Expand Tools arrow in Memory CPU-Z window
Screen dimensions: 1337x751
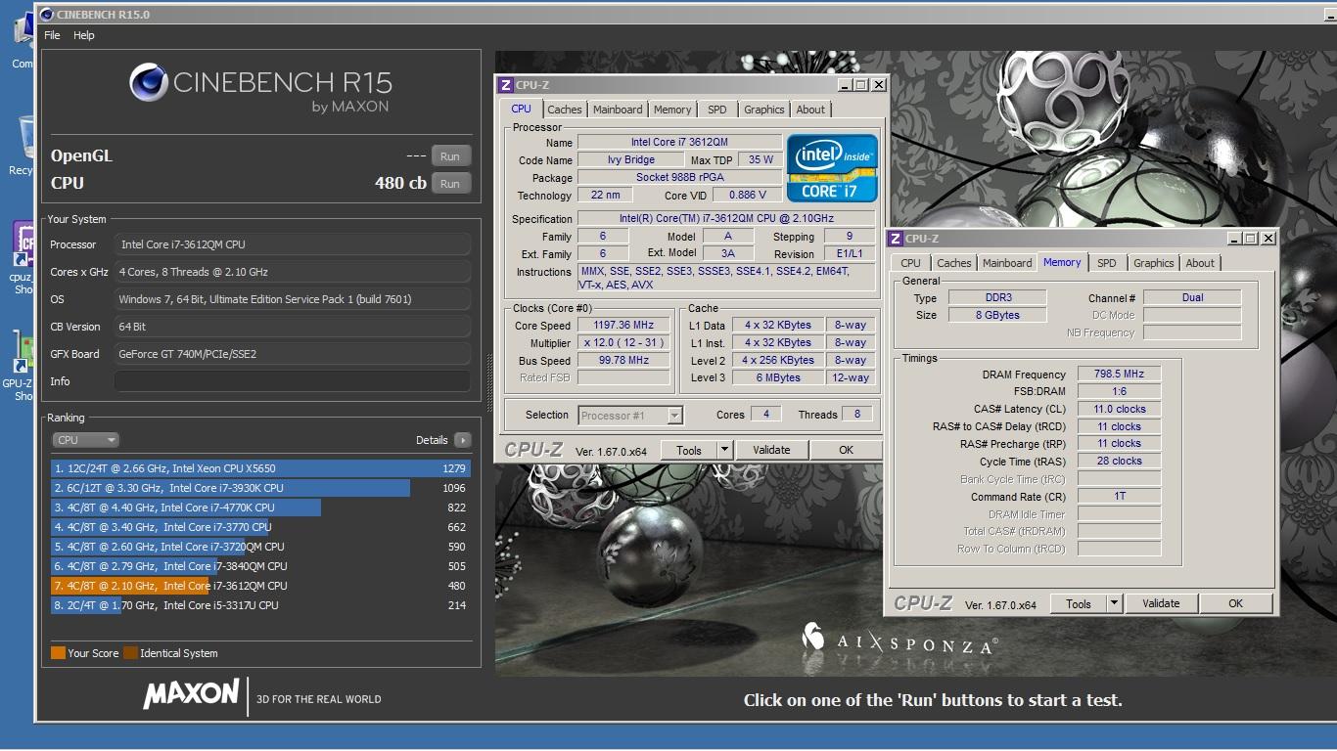tap(1115, 603)
